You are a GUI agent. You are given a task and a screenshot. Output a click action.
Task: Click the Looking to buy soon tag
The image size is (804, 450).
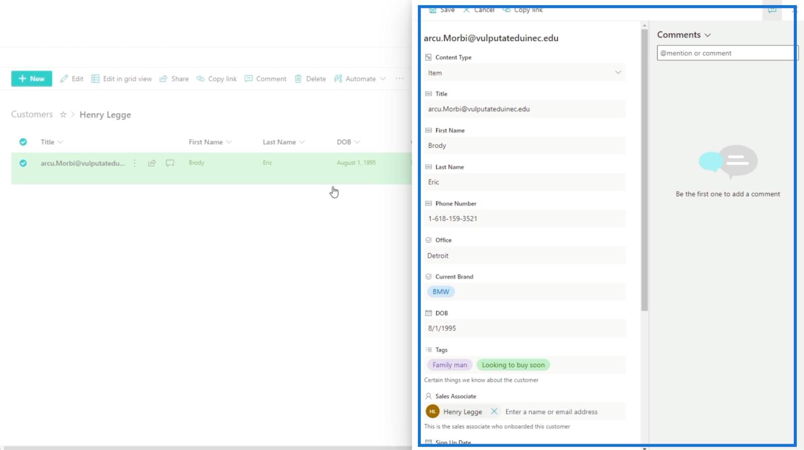[x=513, y=365]
